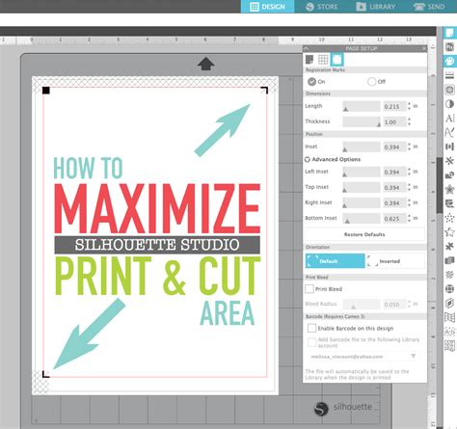Screen dimensions: 457x429
Task: Switch to the SEND tab
Action: (429, 7)
